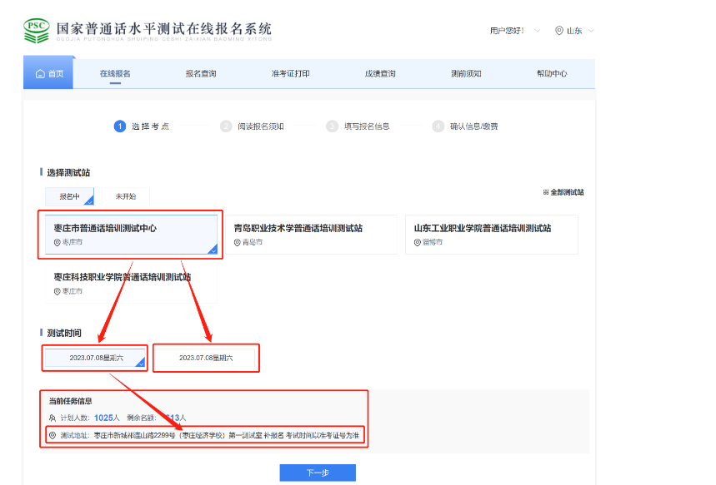Viewport: 716px width, 485px height.
Task: Switch to the 未开始 filter
Action: [x=125, y=196]
